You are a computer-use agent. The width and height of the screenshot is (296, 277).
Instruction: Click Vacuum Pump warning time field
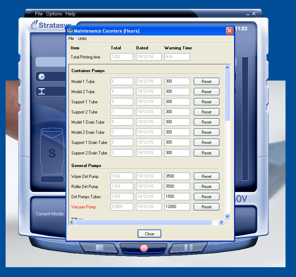point(177,207)
